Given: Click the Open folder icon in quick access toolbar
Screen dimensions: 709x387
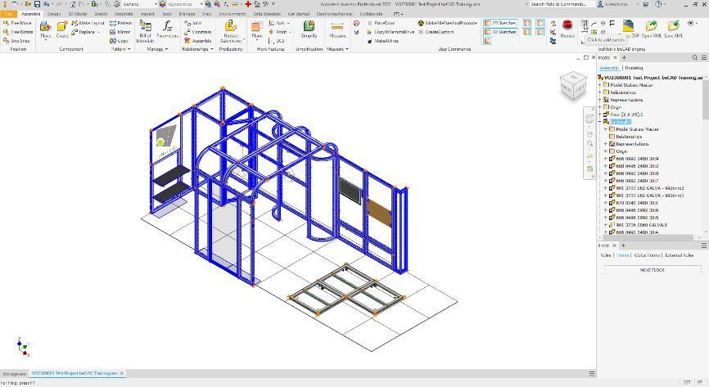Looking at the screenshot, I should pyautogui.click(x=28, y=4).
